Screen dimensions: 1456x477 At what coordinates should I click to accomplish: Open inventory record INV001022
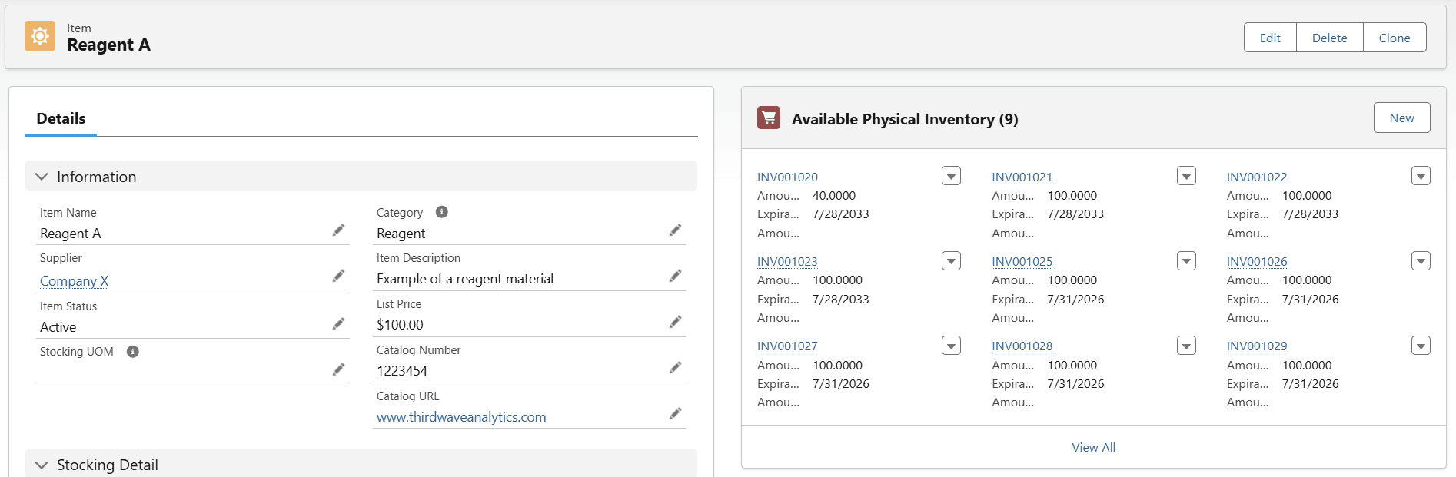click(x=1257, y=177)
